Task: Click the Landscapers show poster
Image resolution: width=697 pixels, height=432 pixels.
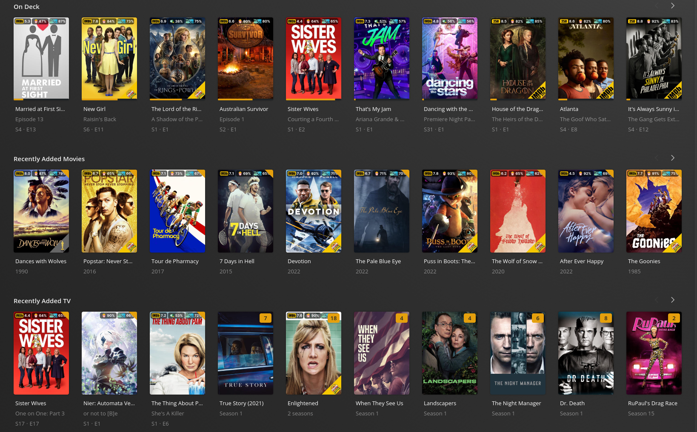Action: [x=450, y=353]
